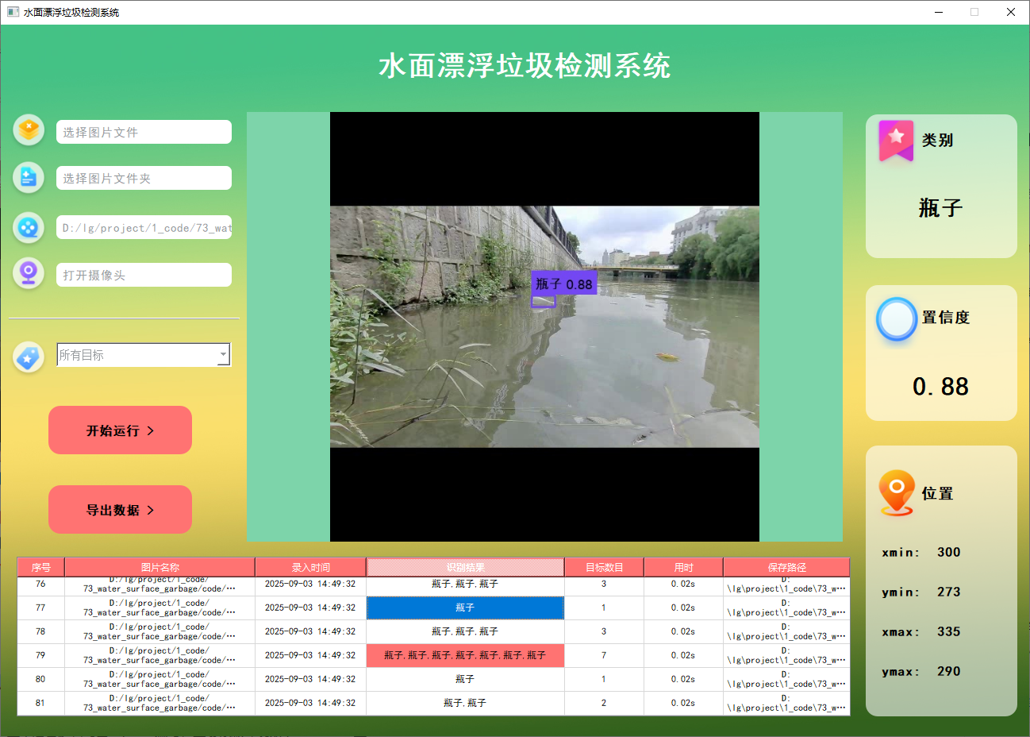Click the xmin value 300

(948, 552)
